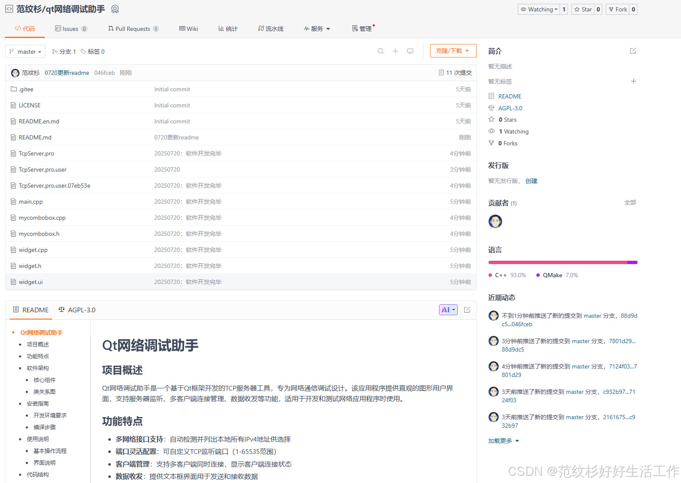Jump to 核心组件 in README outline
681x483 pixels.
[44, 380]
